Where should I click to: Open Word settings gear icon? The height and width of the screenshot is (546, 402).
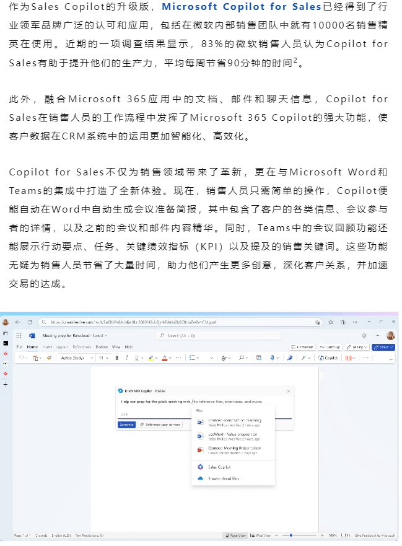click(x=364, y=335)
